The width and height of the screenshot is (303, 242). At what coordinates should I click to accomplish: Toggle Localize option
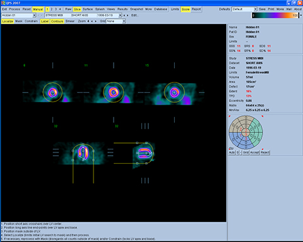click(8, 21)
